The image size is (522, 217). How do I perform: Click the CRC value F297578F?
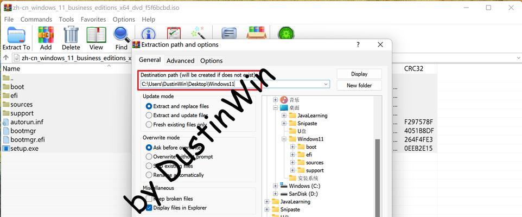click(x=418, y=122)
